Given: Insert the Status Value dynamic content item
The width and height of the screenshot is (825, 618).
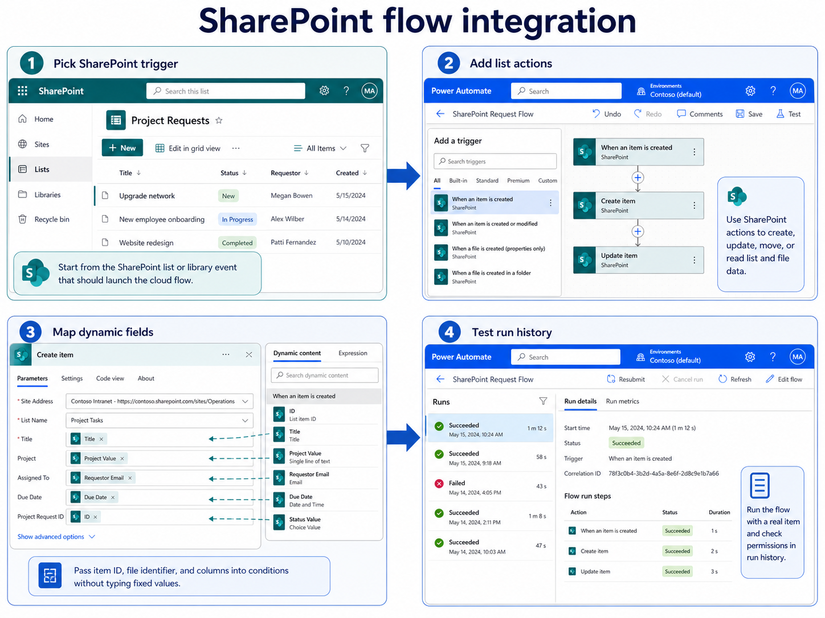Looking at the screenshot, I should click(325, 523).
